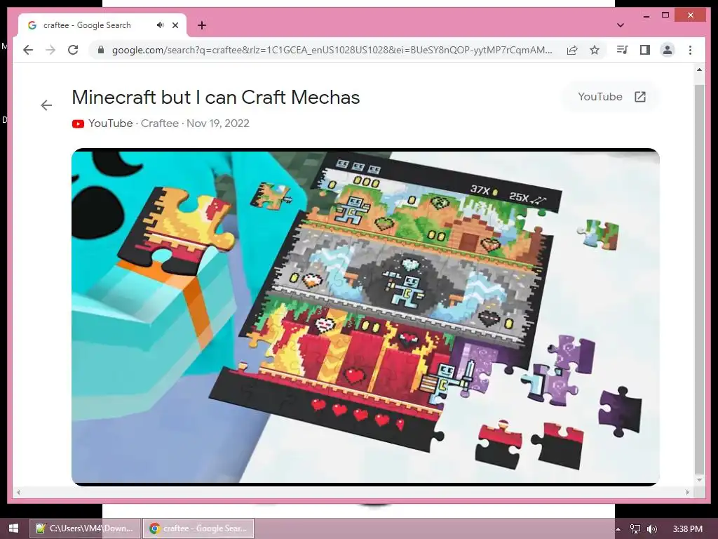Click horizontal scrollbar right arrow
This screenshot has height=539, width=718.
[687, 492]
